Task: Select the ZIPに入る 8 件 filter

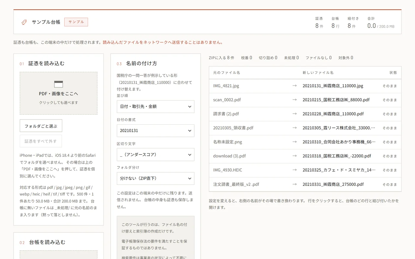Action: pos(221,58)
